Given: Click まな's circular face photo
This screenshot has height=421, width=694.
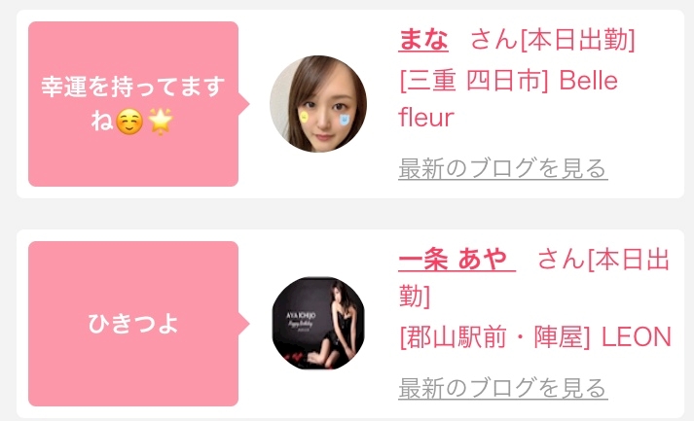Looking at the screenshot, I should click(318, 104).
